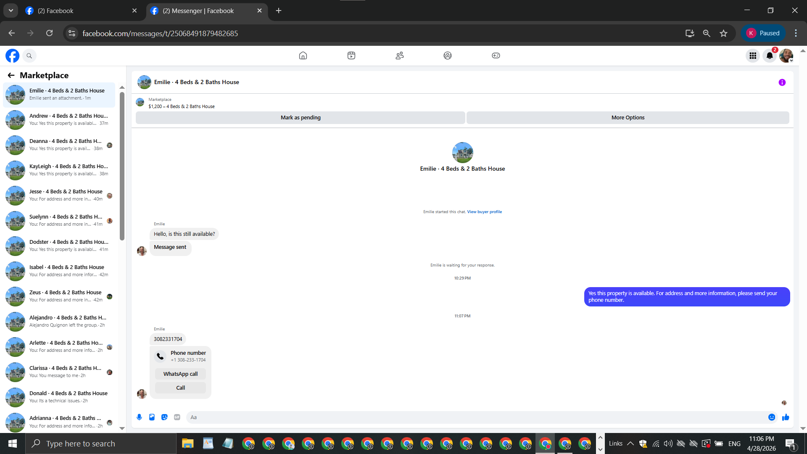Click the Aa message input field
The width and height of the screenshot is (807, 454).
(x=475, y=417)
